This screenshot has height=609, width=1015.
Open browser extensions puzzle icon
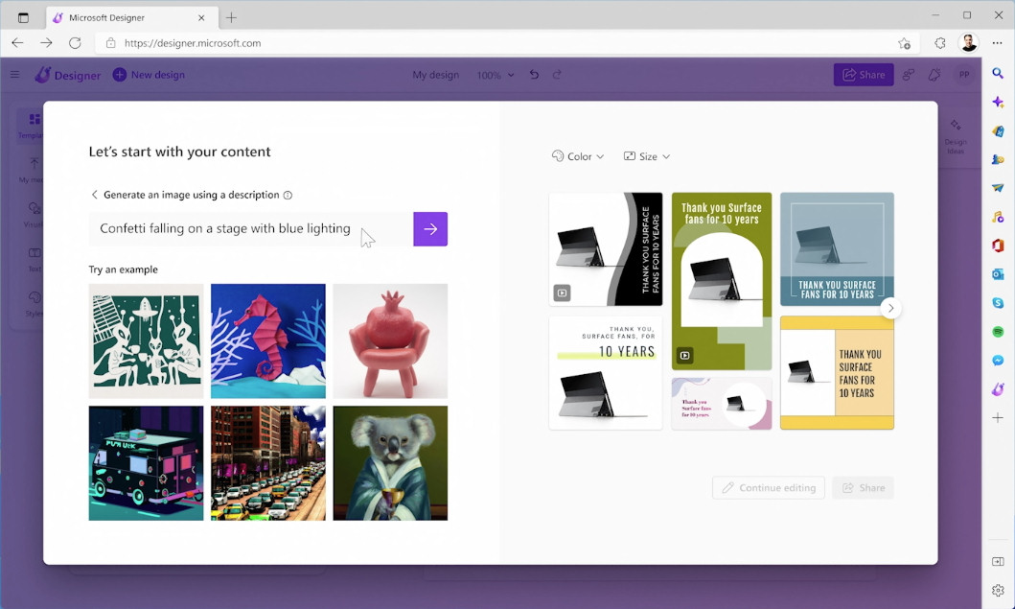click(940, 43)
